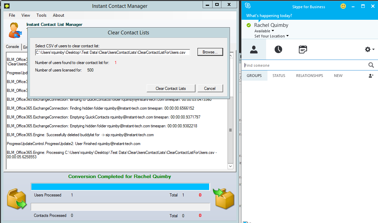
Task: Click the Clear Contact Lists button
Action: [x=171, y=88]
